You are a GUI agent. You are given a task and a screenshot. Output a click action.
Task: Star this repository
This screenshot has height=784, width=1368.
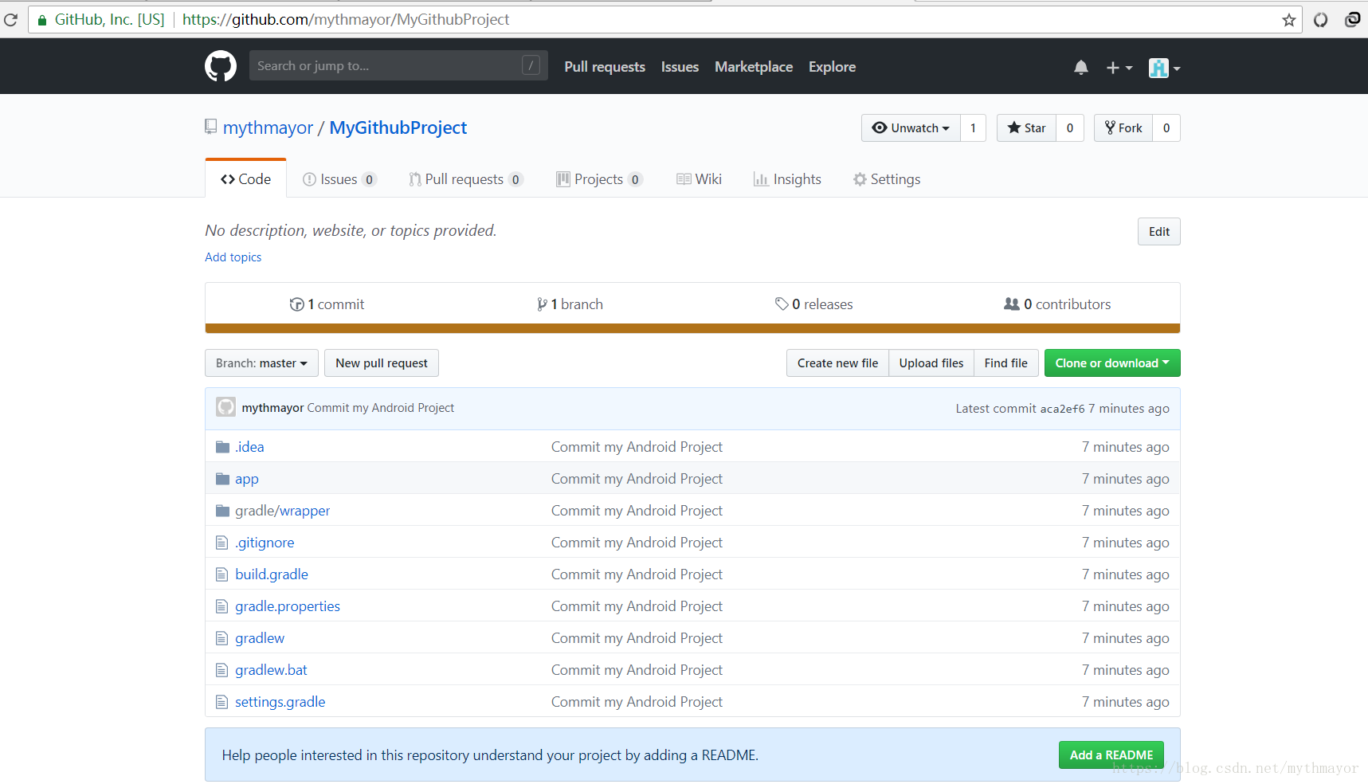pos(1026,128)
